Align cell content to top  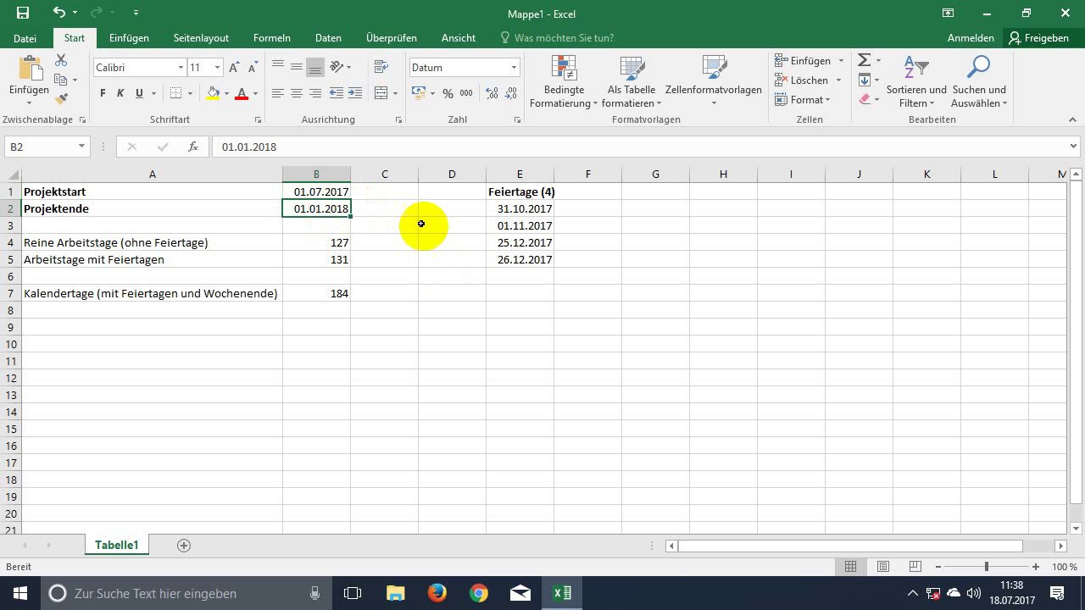pyautogui.click(x=277, y=67)
